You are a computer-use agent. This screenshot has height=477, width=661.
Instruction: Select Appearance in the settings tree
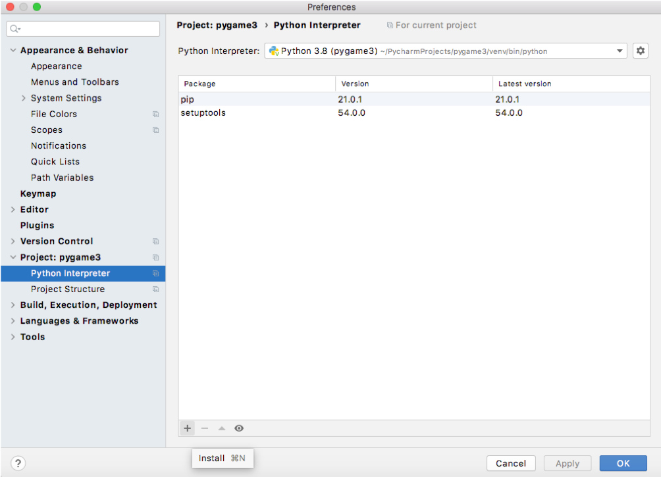pos(57,66)
